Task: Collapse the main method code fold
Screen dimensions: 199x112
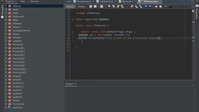Action: 72,32
